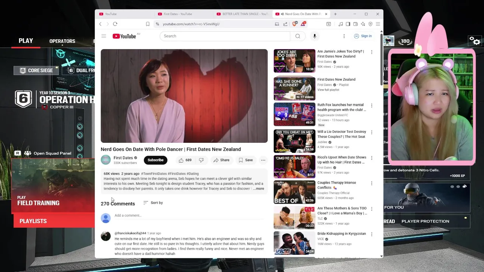Open the First Dates channel name link

coord(123,158)
